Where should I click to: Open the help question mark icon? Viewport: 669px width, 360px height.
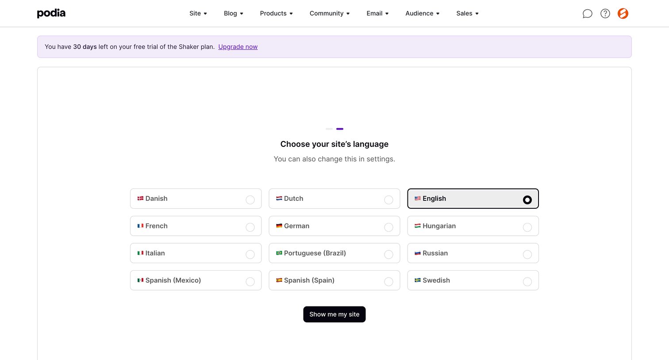(605, 14)
